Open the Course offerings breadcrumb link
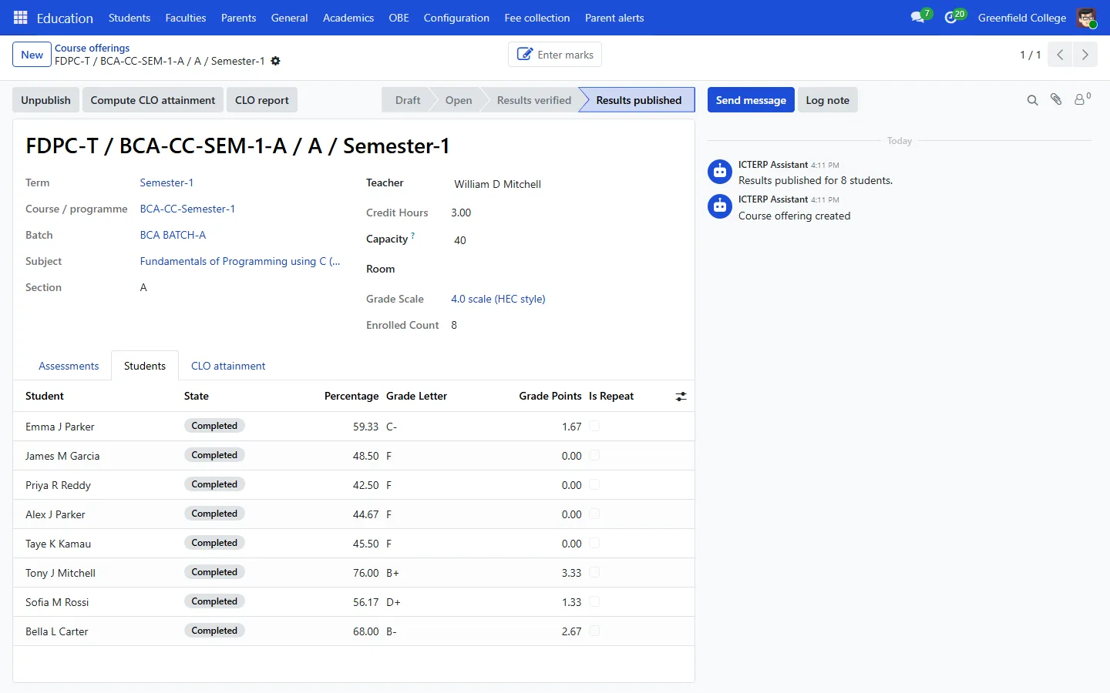1110x693 pixels. click(x=92, y=48)
